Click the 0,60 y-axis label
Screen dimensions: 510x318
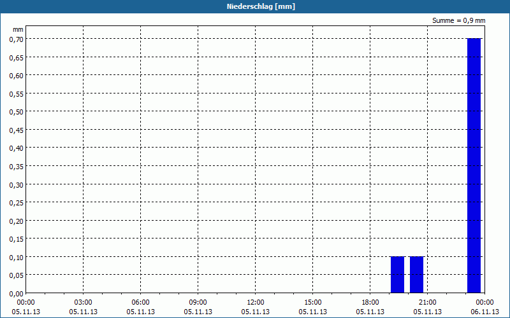click(17, 75)
